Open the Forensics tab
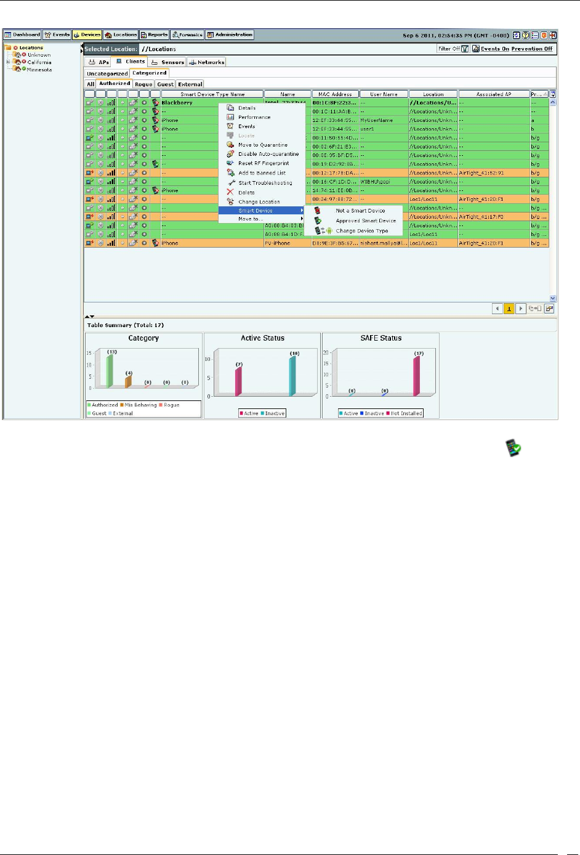580x855 pixels. coord(187,35)
